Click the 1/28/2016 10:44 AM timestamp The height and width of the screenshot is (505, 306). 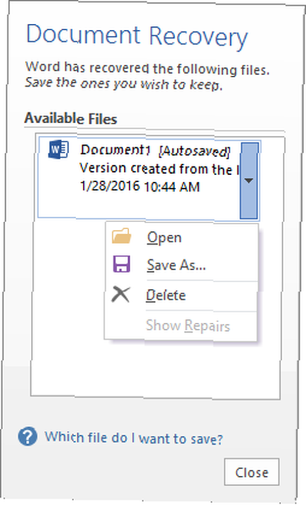coord(140,186)
